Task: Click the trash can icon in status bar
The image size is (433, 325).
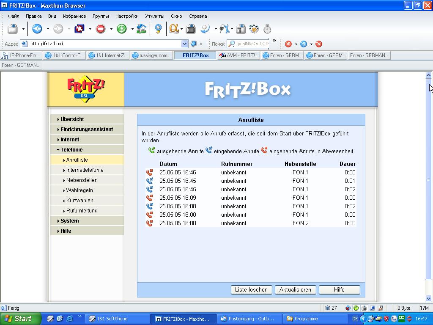Action: coord(328,308)
